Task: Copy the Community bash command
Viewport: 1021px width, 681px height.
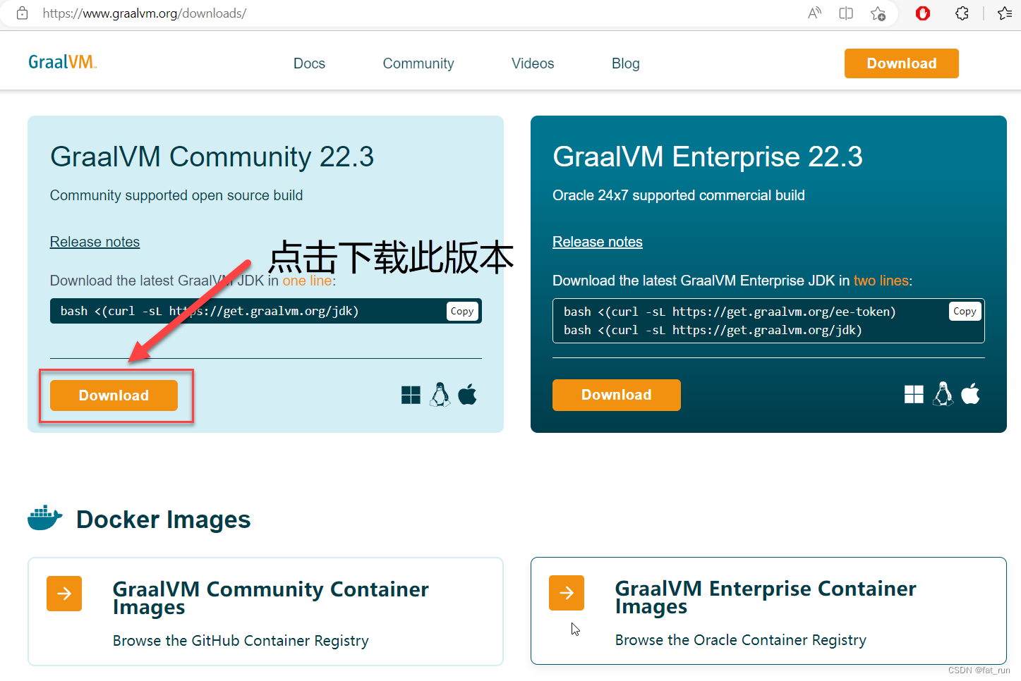Action: click(462, 311)
